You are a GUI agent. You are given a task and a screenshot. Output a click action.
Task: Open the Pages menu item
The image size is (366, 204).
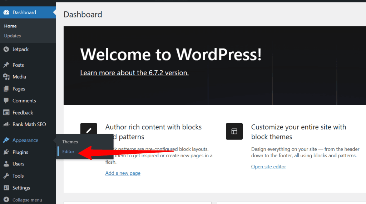point(19,89)
